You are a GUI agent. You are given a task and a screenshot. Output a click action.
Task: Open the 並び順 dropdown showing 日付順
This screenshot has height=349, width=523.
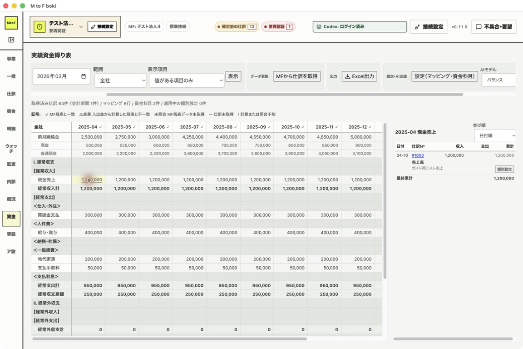pyautogui.click(x=495, y=135)
